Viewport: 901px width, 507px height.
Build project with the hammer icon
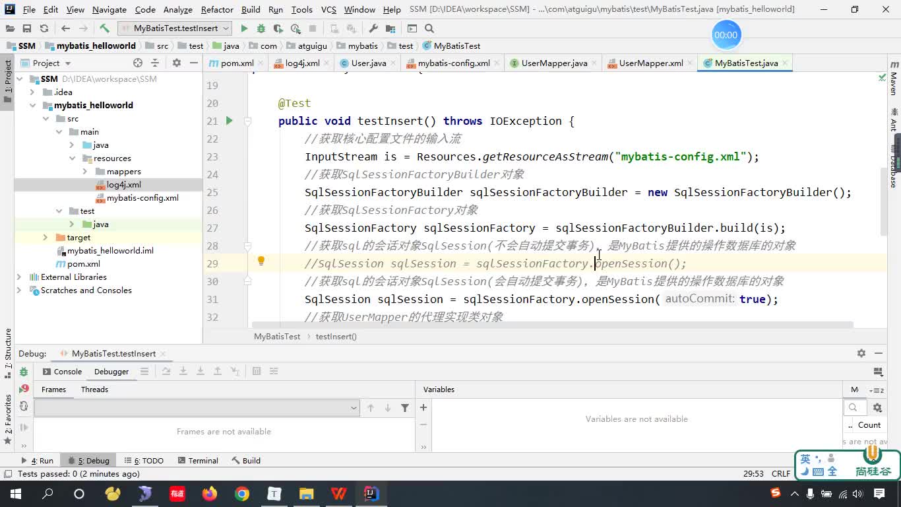click(x=104, y=28)
